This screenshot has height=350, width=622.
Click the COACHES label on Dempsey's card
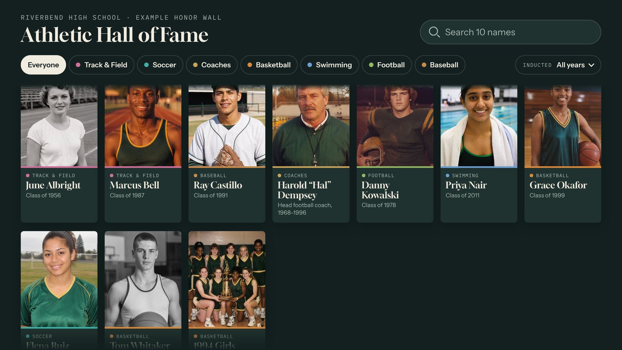click(295, 176)
